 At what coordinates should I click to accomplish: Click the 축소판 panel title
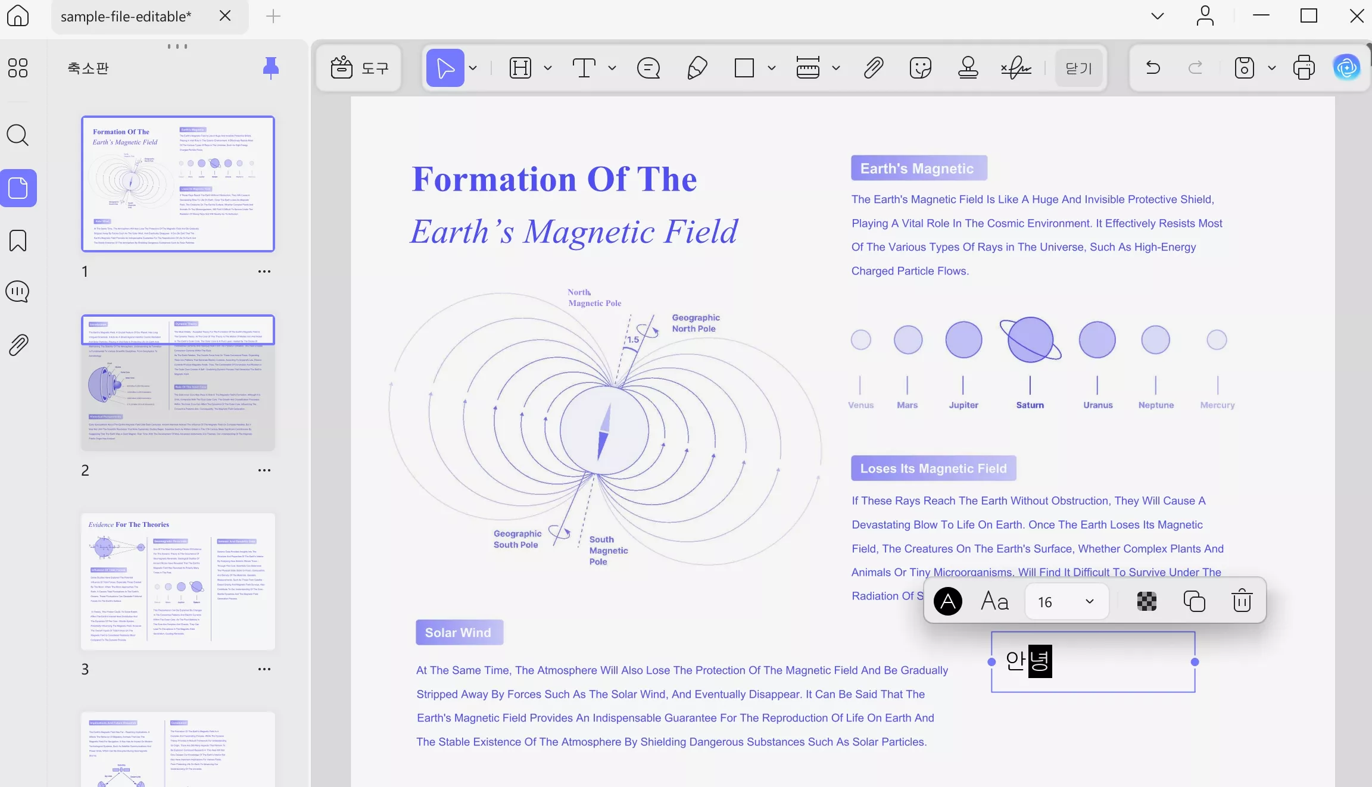coord(88,68)
